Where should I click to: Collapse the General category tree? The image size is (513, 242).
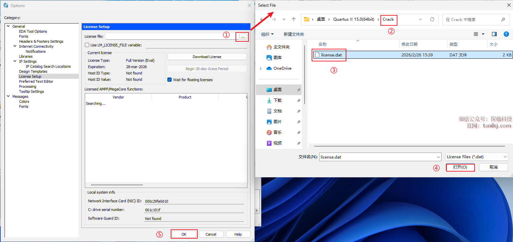tap(8, 26)
